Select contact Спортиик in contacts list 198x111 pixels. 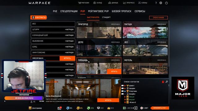133,91
